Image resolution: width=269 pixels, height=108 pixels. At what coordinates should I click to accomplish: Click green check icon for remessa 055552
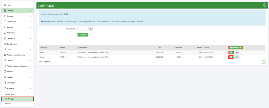click(x=231, y=57)
